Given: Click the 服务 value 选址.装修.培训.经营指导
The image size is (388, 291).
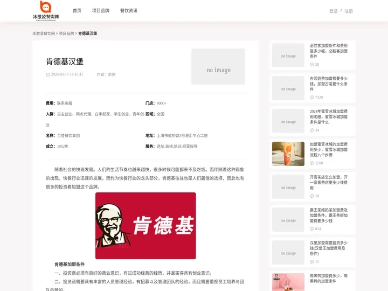Looking at the screenshot, I should pyautogui.click(x=177, y=147).
